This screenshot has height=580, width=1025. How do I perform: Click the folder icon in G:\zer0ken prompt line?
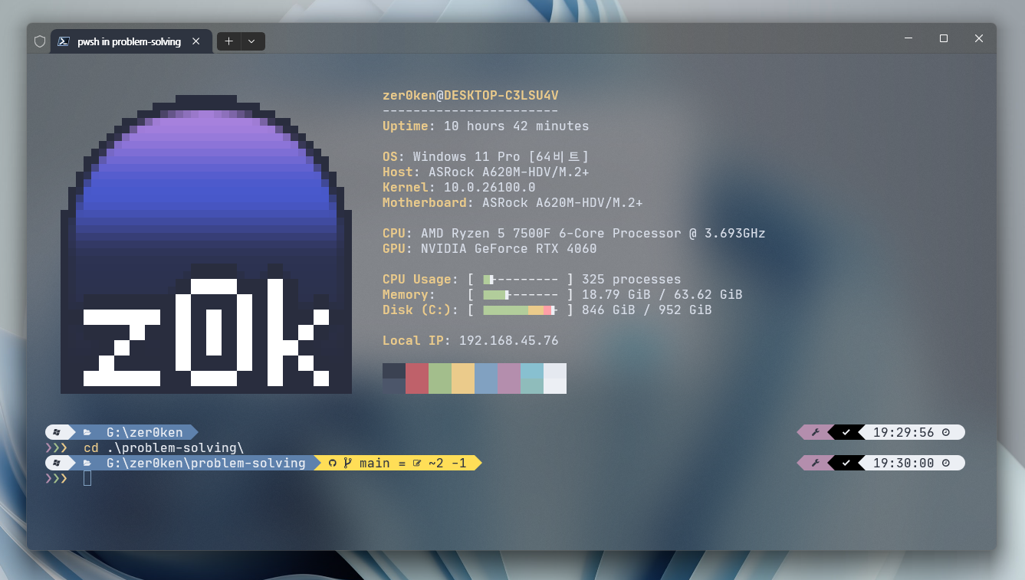pyautogui.click(x=87, y=432)
